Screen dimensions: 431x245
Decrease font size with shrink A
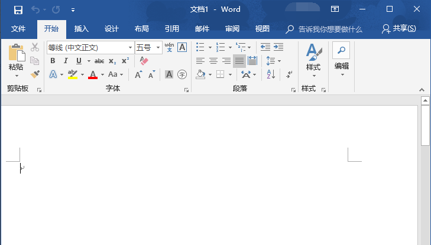pos(152,74)
